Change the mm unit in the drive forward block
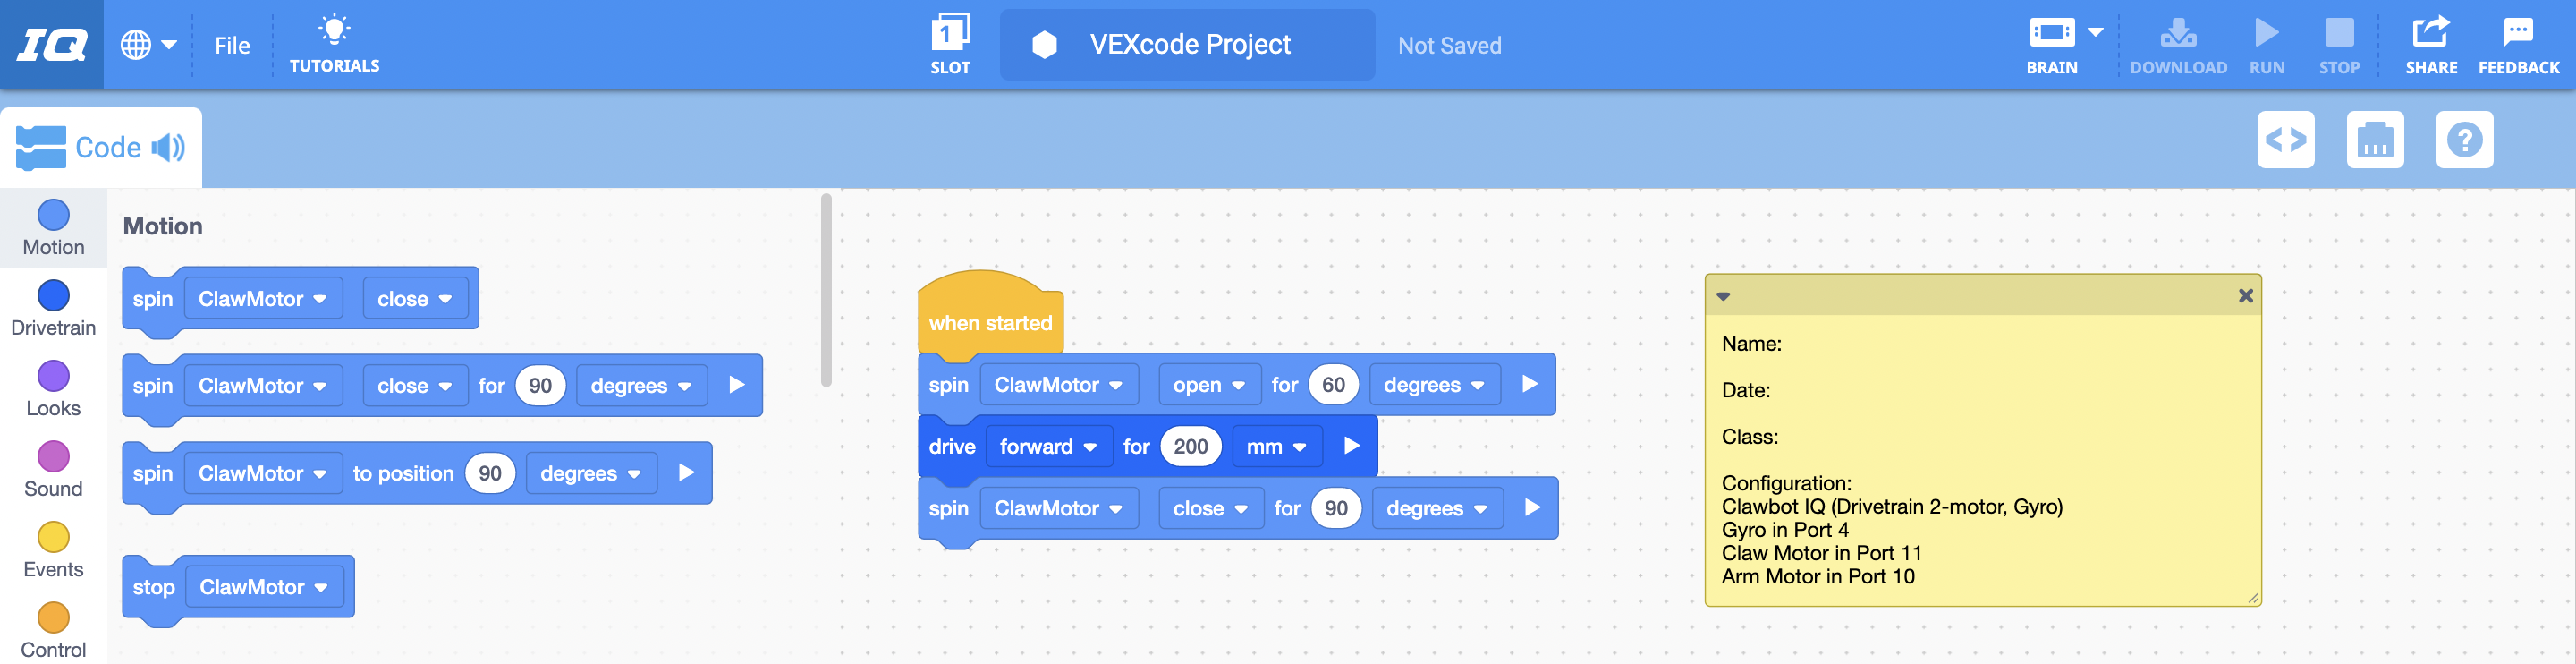The height and width of the screenshot is (664, 2576). coord(1276,446)
